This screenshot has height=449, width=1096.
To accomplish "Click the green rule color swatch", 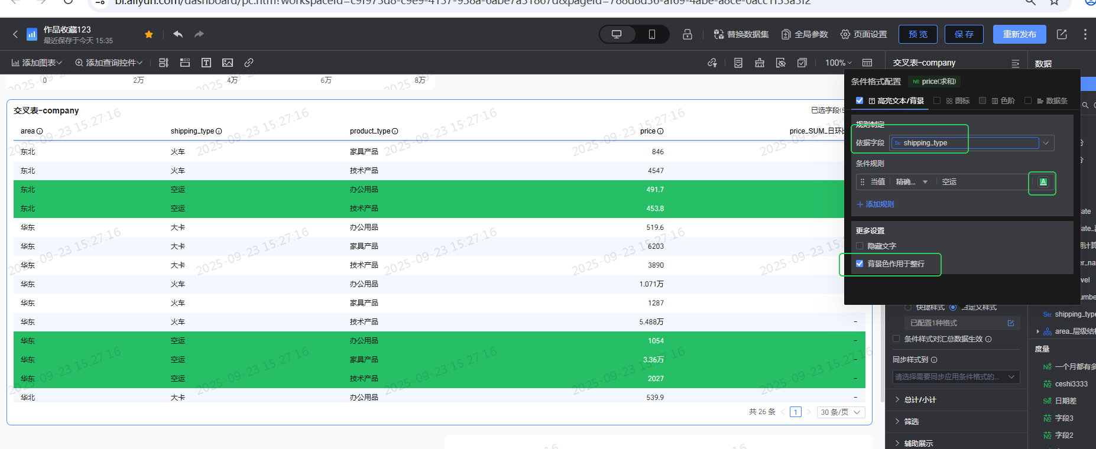I will coord(1043,182).
